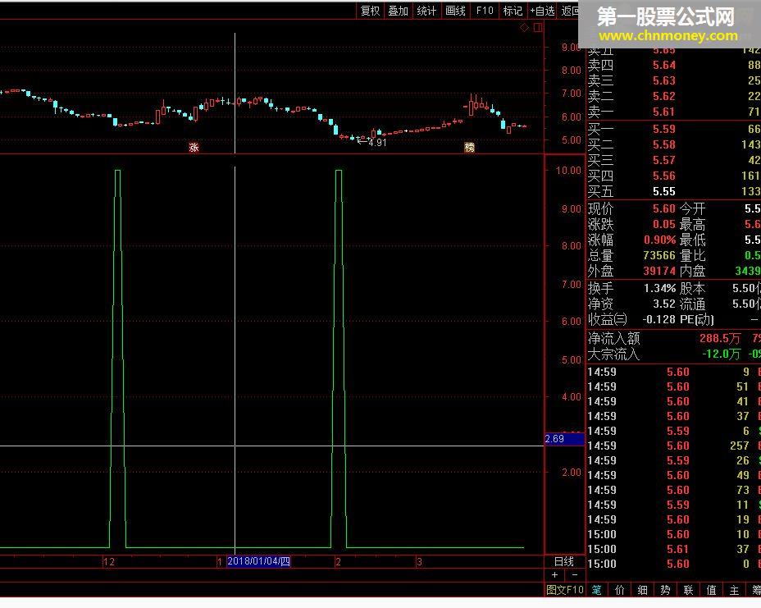This screenshot has width=761, height=608.
Task: Click the 换手 1.34% value
Action: tap(659, 289)
